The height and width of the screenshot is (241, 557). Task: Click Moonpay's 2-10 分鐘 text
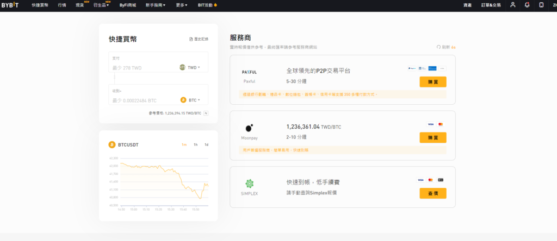(296, 137)
